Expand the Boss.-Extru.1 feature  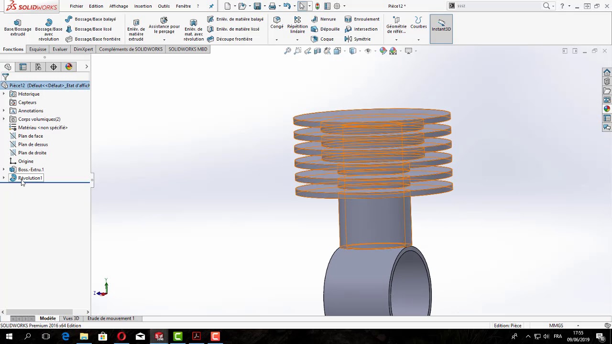coord(4,170)
